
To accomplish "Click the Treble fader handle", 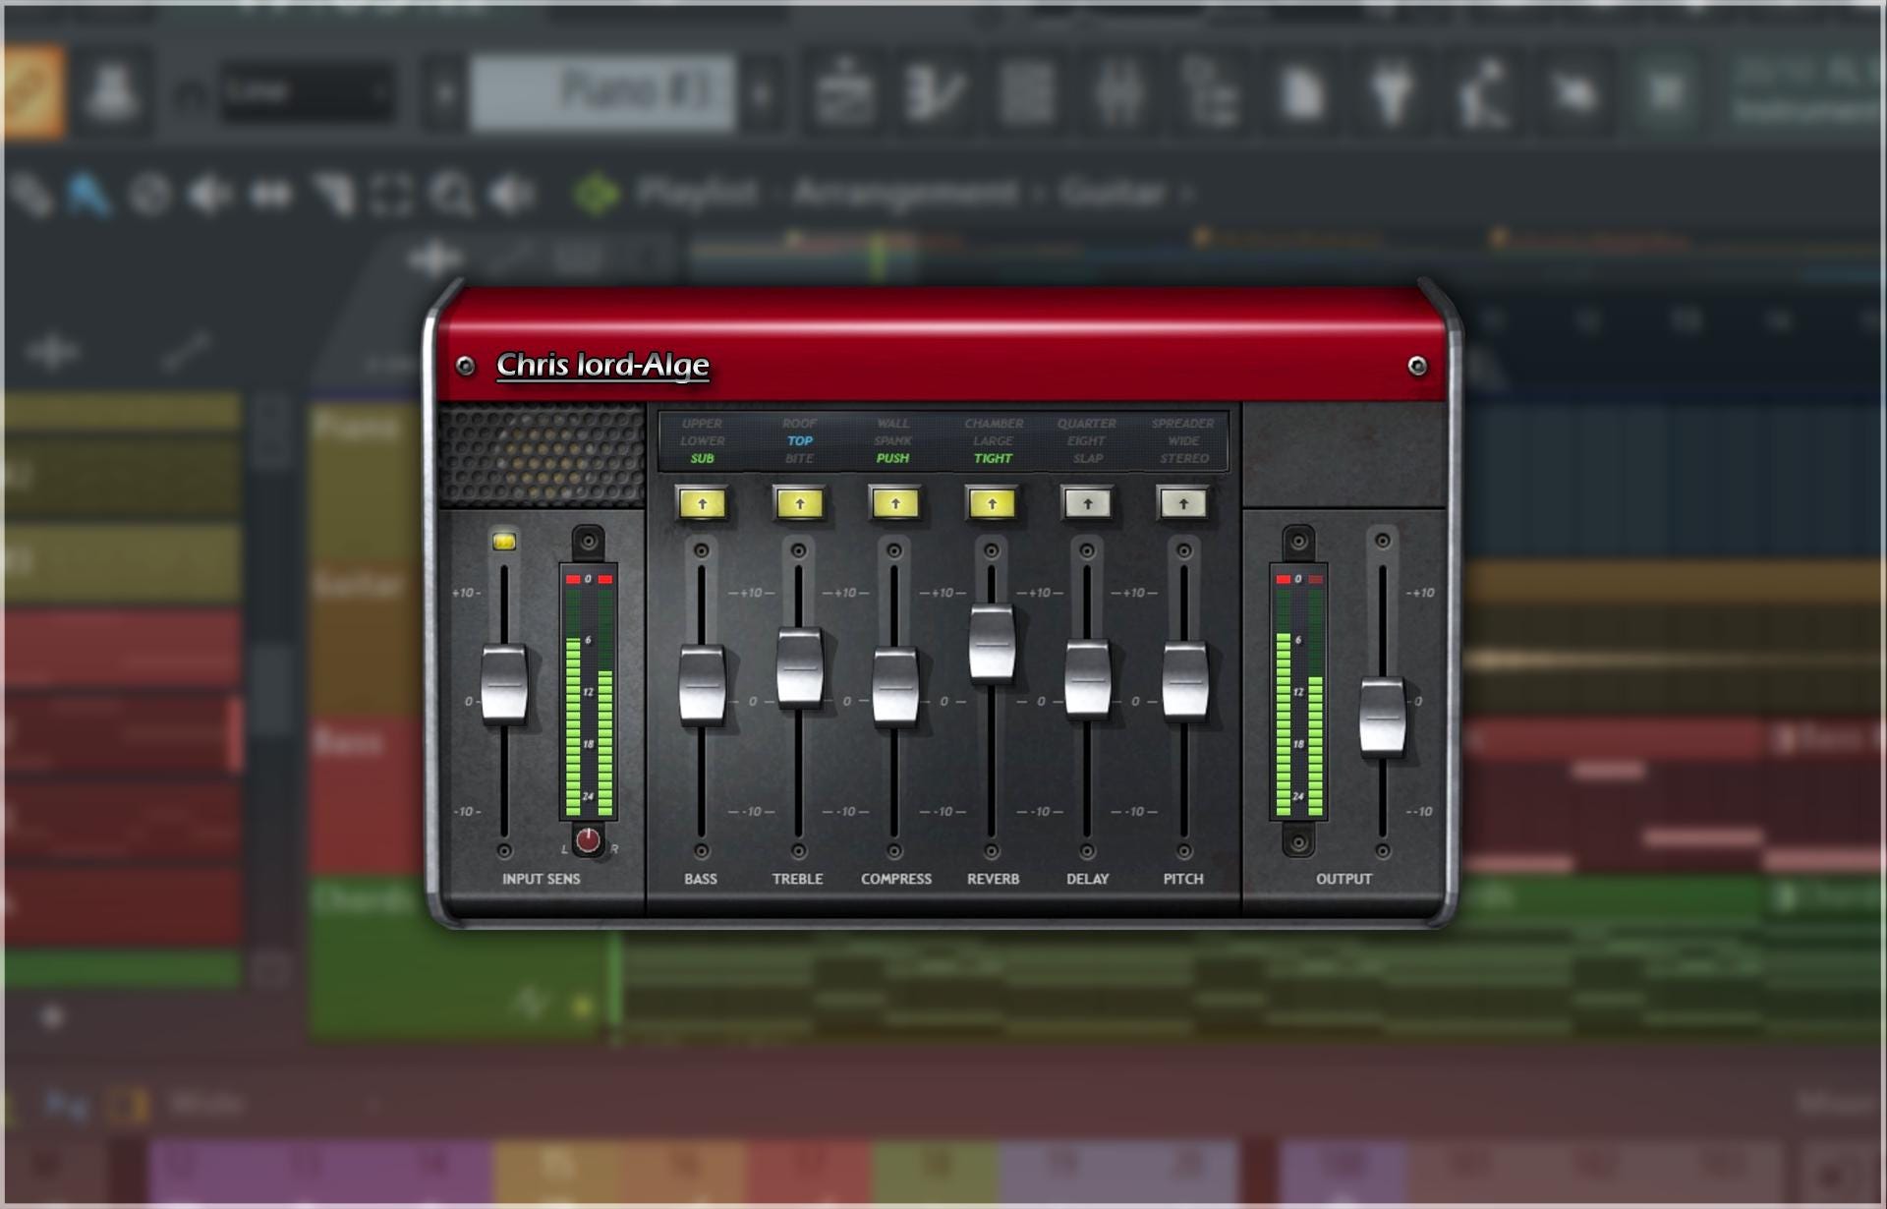I will (x=799, y=667).
